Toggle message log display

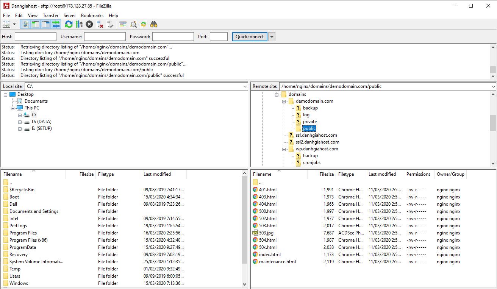click(25, 24)
